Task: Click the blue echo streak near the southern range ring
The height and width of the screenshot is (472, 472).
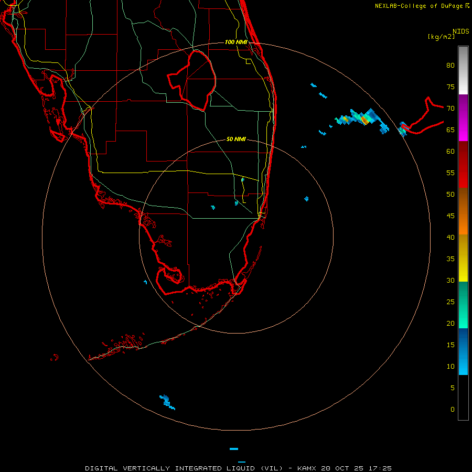Action: click(167, 402)
